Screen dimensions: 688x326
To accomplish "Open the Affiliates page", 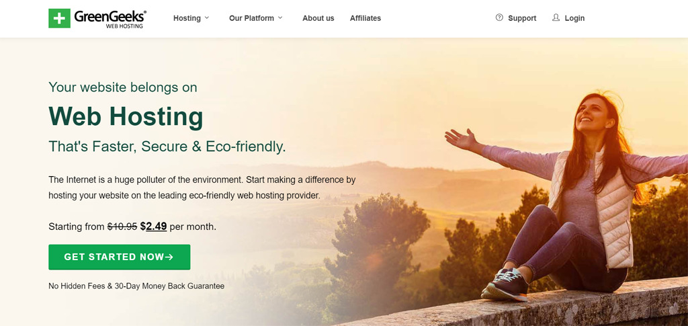I will 365,18.
